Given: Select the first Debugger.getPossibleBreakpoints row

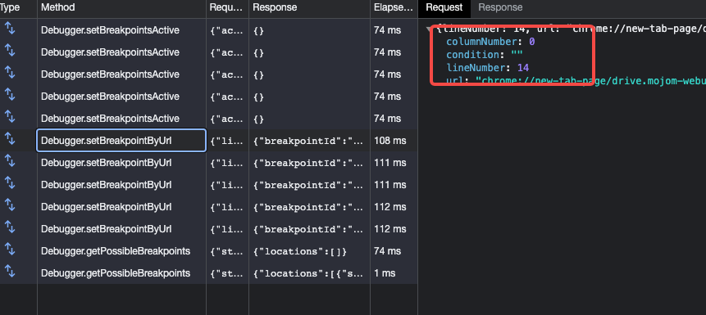Looking at the screenshot, I should [x=208, y=250].
